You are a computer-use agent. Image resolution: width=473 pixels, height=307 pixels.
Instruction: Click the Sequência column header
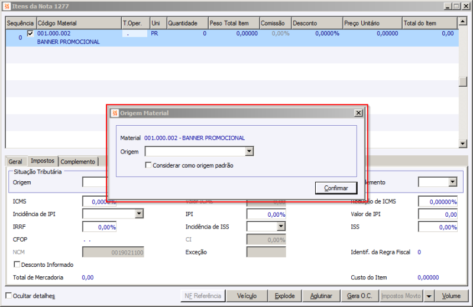coord(20,23)
